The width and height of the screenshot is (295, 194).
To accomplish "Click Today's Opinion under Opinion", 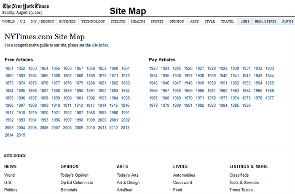I will [75, 175].
